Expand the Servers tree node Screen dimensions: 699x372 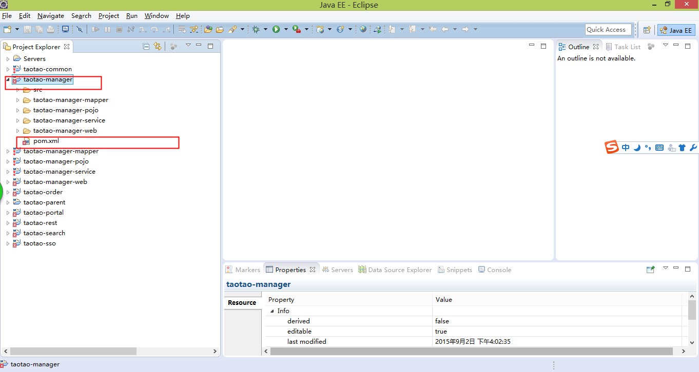tap(8, 59)
